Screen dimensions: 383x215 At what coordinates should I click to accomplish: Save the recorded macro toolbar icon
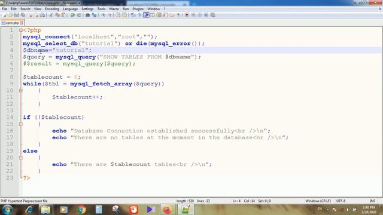[213, 15]
